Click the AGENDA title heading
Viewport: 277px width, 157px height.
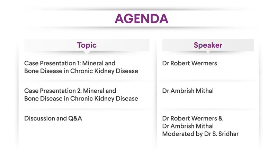tap(141, 19)
